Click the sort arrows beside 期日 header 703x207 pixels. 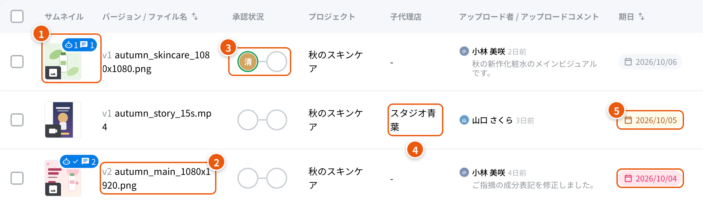(641, 16)
